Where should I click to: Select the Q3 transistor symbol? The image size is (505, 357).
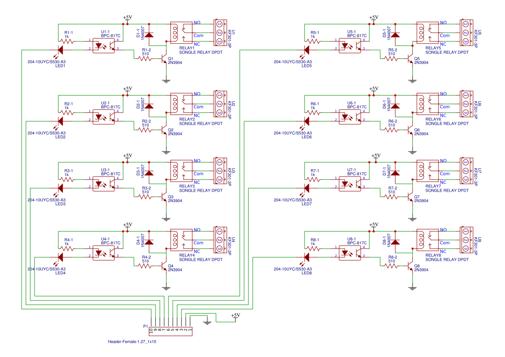pos(165,197)
